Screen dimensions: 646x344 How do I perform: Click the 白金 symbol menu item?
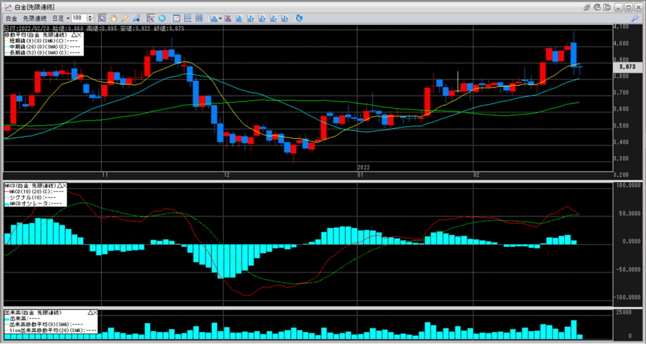click(x=12, y=18)
